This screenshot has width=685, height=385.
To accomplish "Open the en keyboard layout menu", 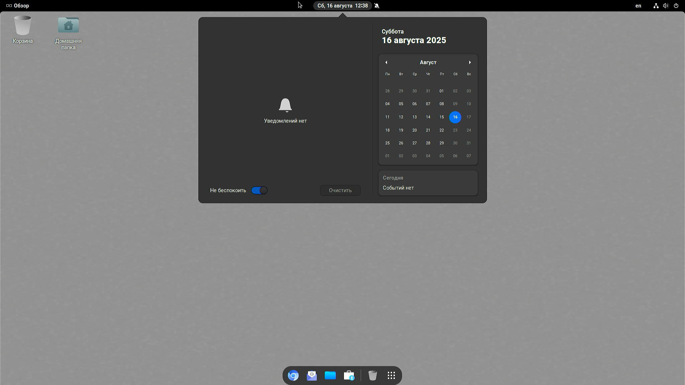I will pos(638,6).
